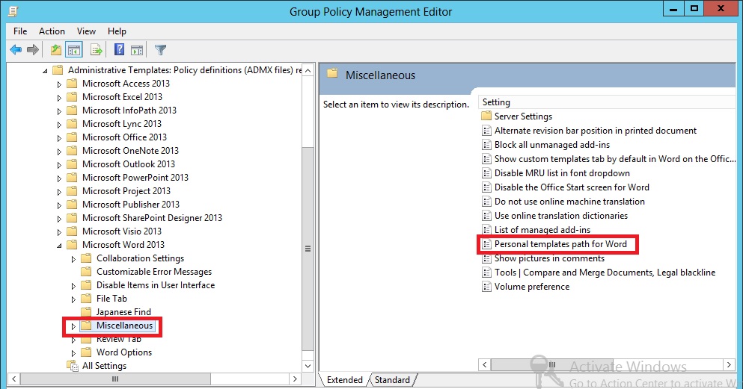The width and height of the screenshot is (743, 389).
Task: Click the tree pane vertical scrollbar thumb
Action: click(x=308, y=249)
